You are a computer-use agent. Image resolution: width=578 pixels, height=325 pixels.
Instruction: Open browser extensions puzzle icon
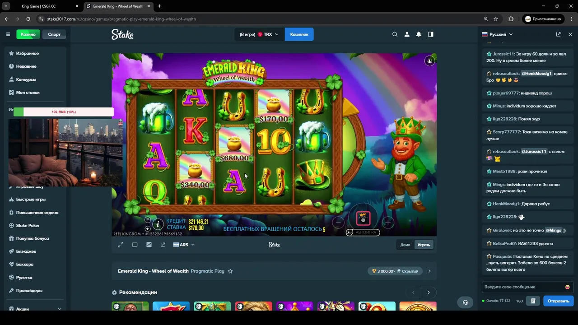[x=511, y=19]
